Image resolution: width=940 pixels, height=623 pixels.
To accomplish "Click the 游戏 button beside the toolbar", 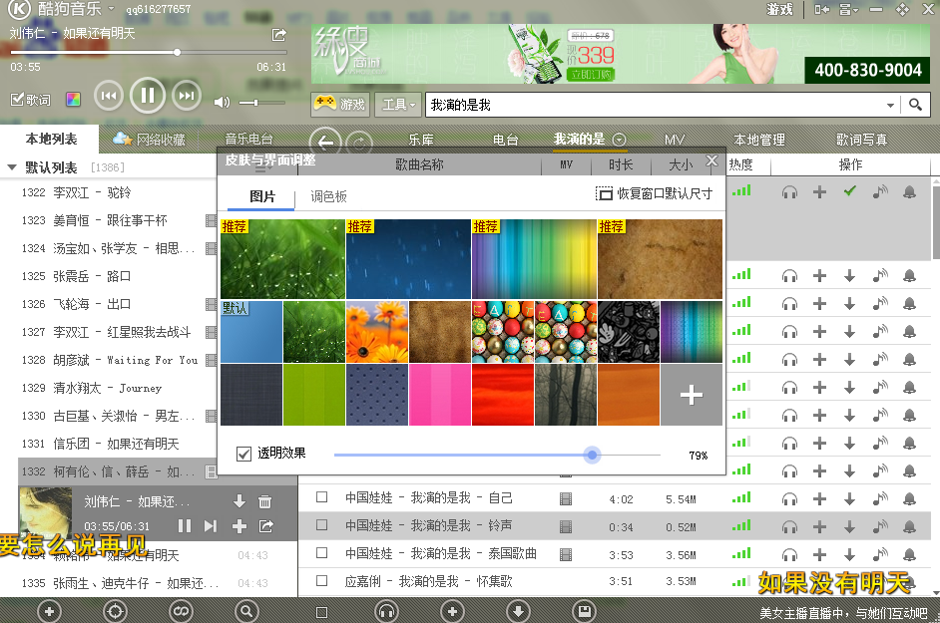I will (x=340, y=104).
